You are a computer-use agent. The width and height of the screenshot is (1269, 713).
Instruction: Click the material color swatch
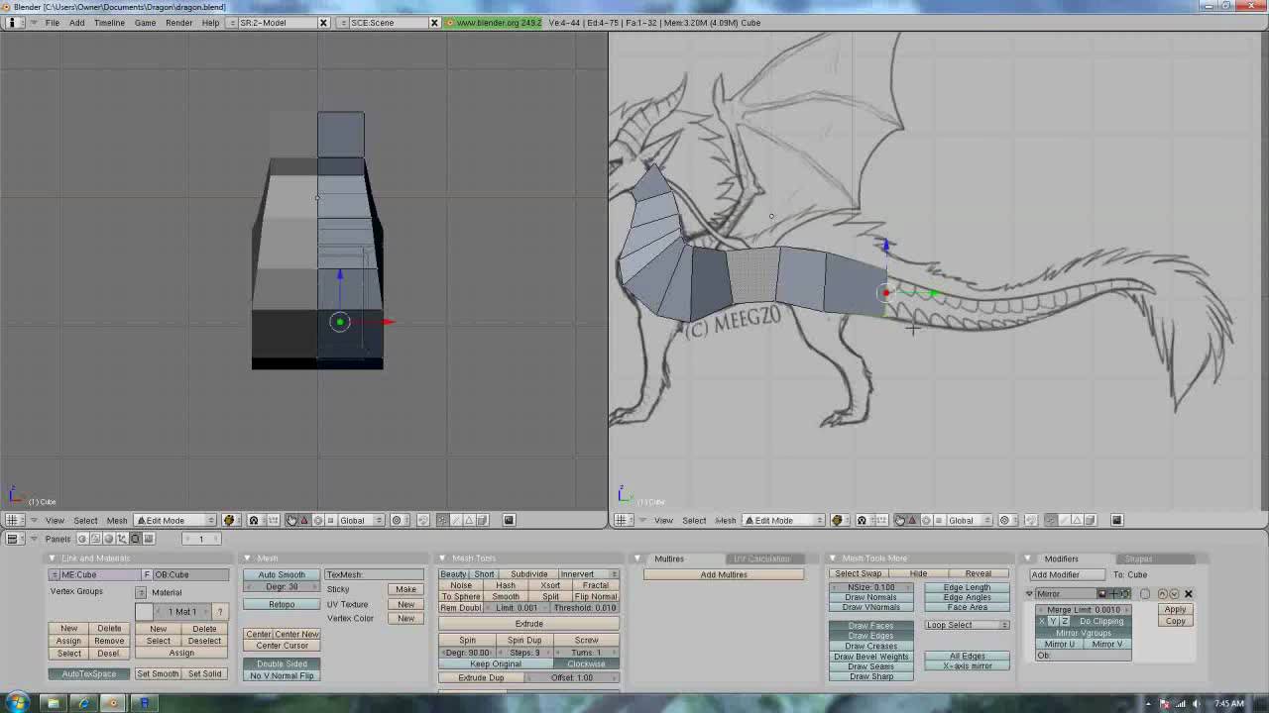(x=145, y=611)
